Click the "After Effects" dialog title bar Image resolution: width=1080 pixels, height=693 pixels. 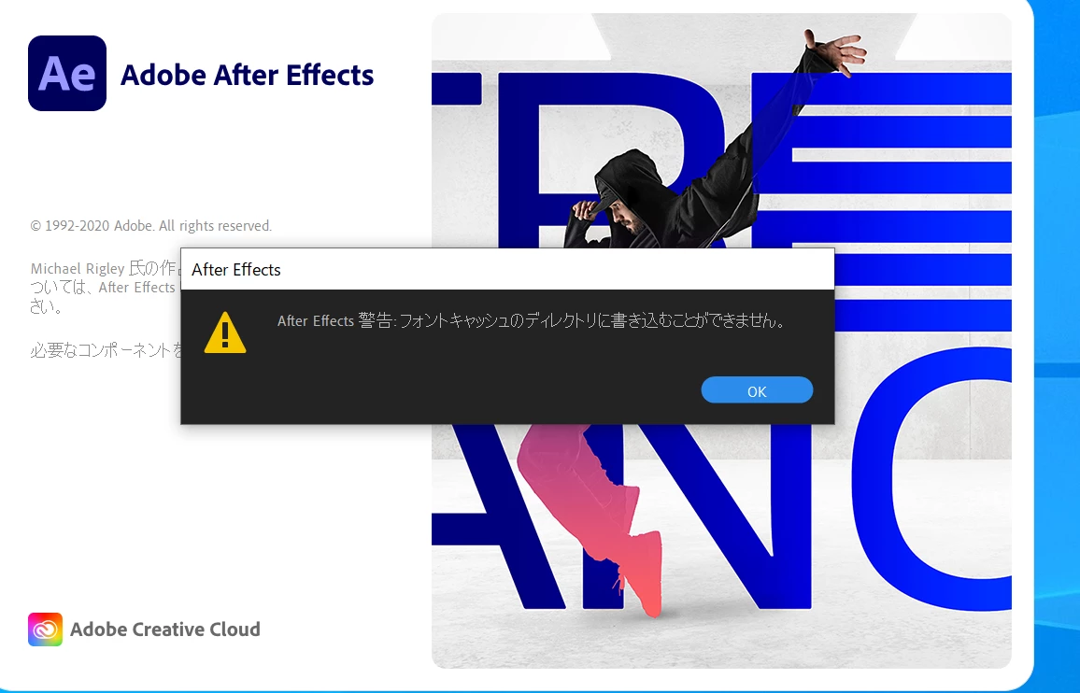pos(507,269)
